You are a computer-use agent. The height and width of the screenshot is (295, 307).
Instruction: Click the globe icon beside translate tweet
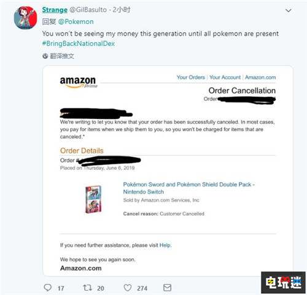[45, 56]
